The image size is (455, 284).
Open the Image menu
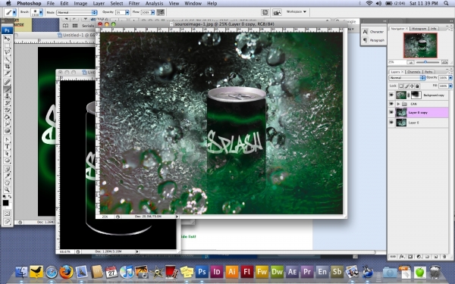tap(80, 4)
